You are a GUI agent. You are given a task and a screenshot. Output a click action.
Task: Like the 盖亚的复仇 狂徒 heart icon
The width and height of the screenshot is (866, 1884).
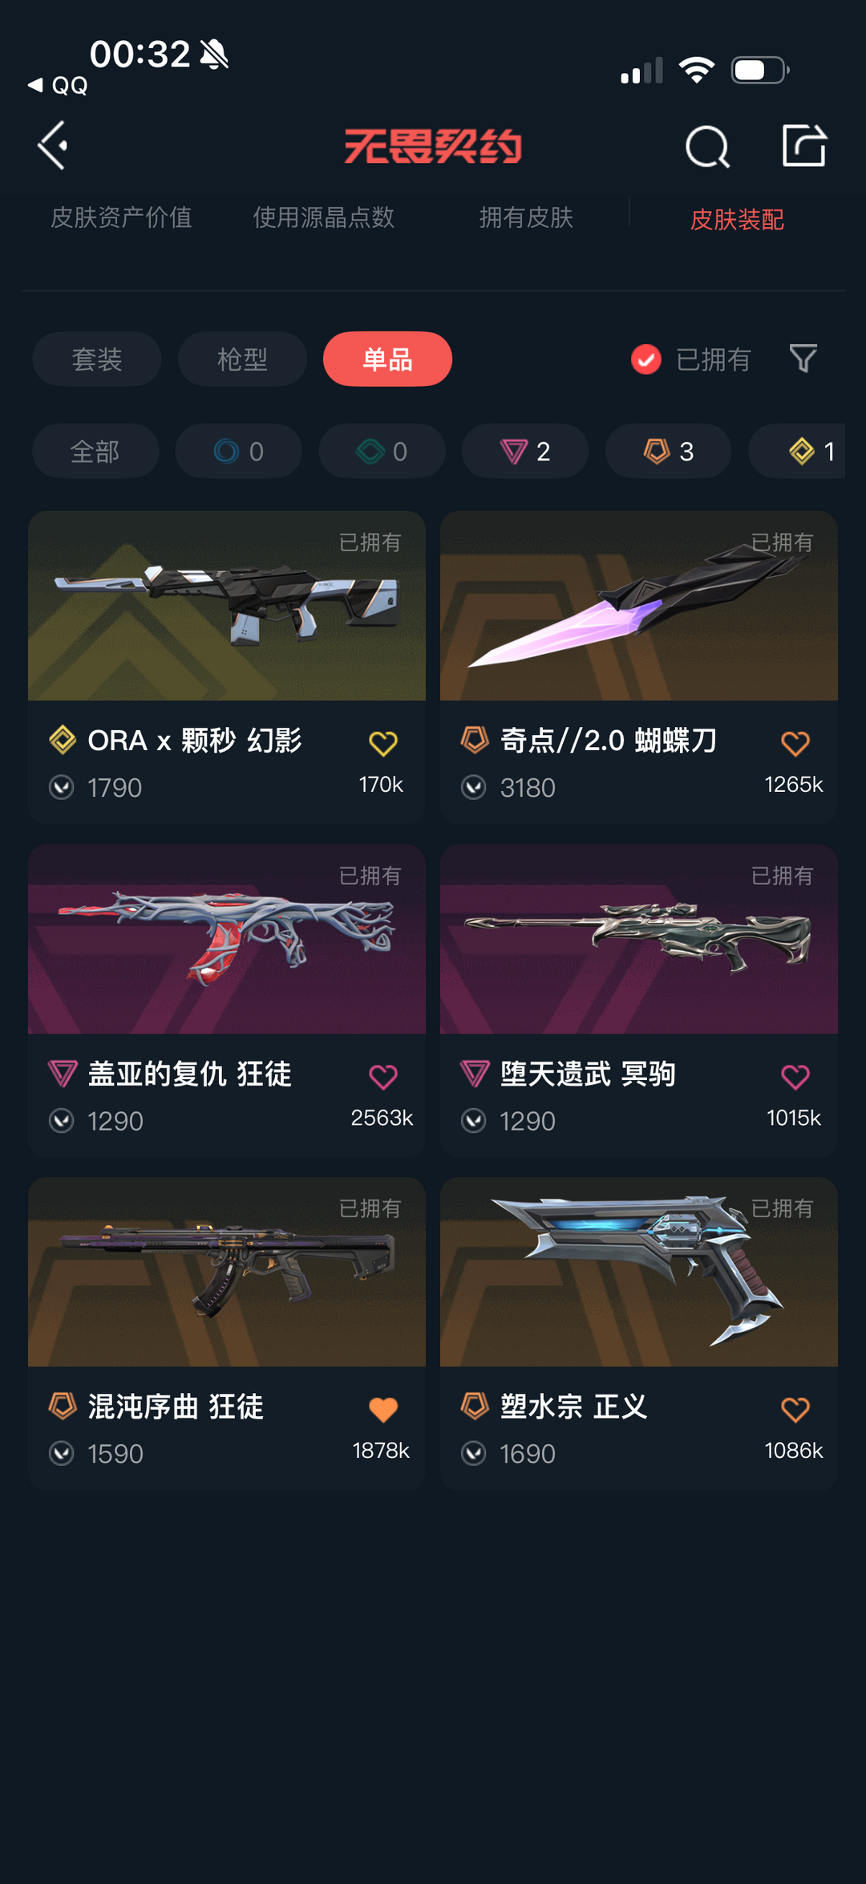383,1077
